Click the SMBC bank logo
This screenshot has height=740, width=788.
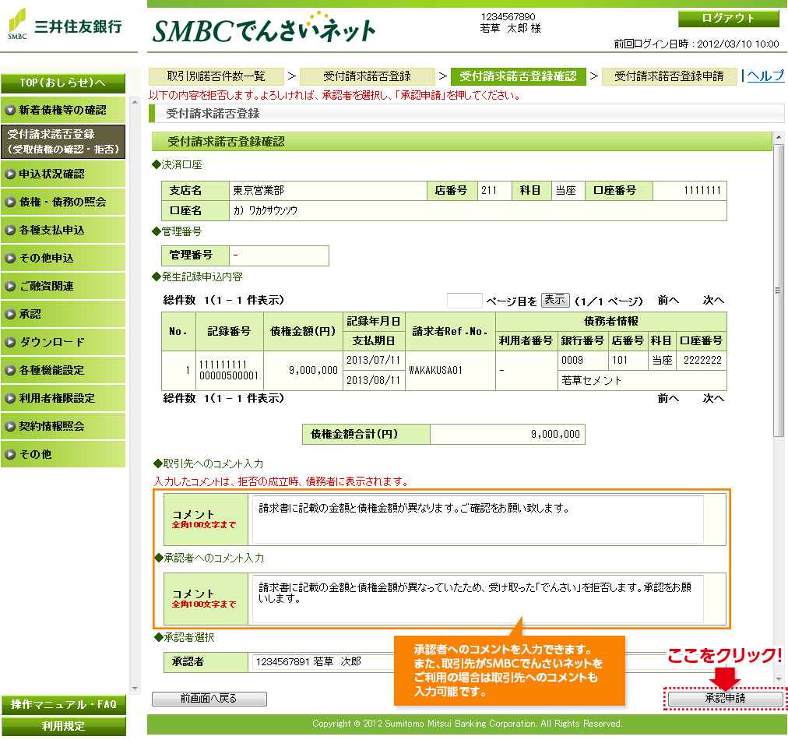[x=65, y=24]
